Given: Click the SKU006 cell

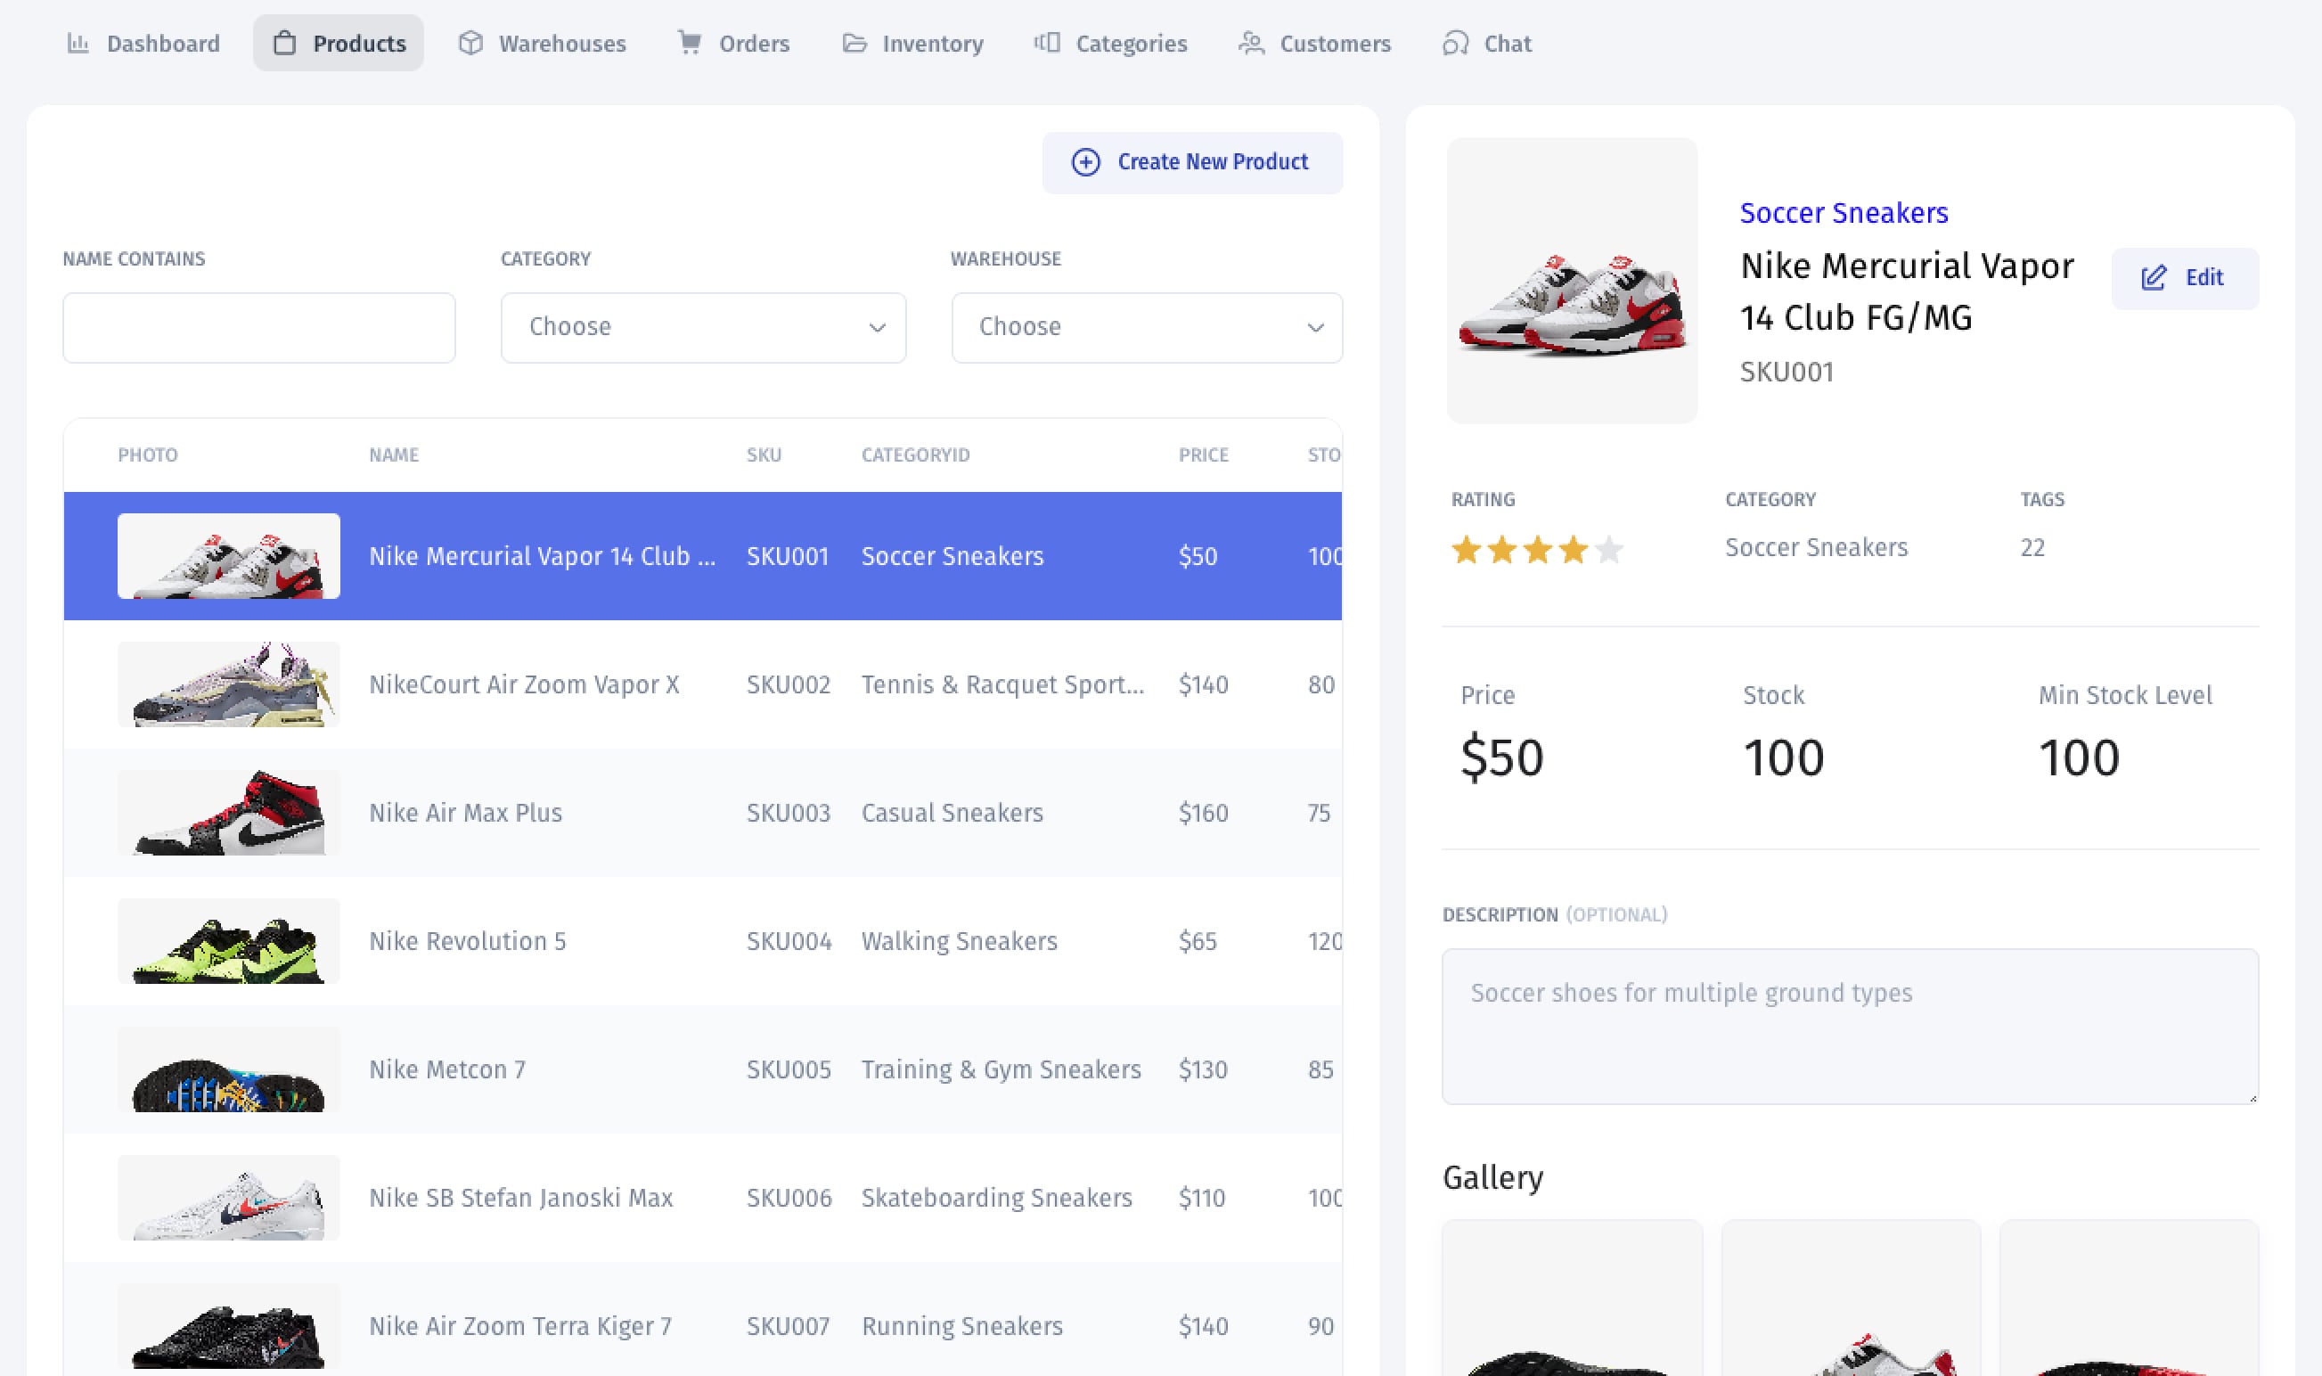Looking at the screenshot, I should click(x=789, y=1198).
